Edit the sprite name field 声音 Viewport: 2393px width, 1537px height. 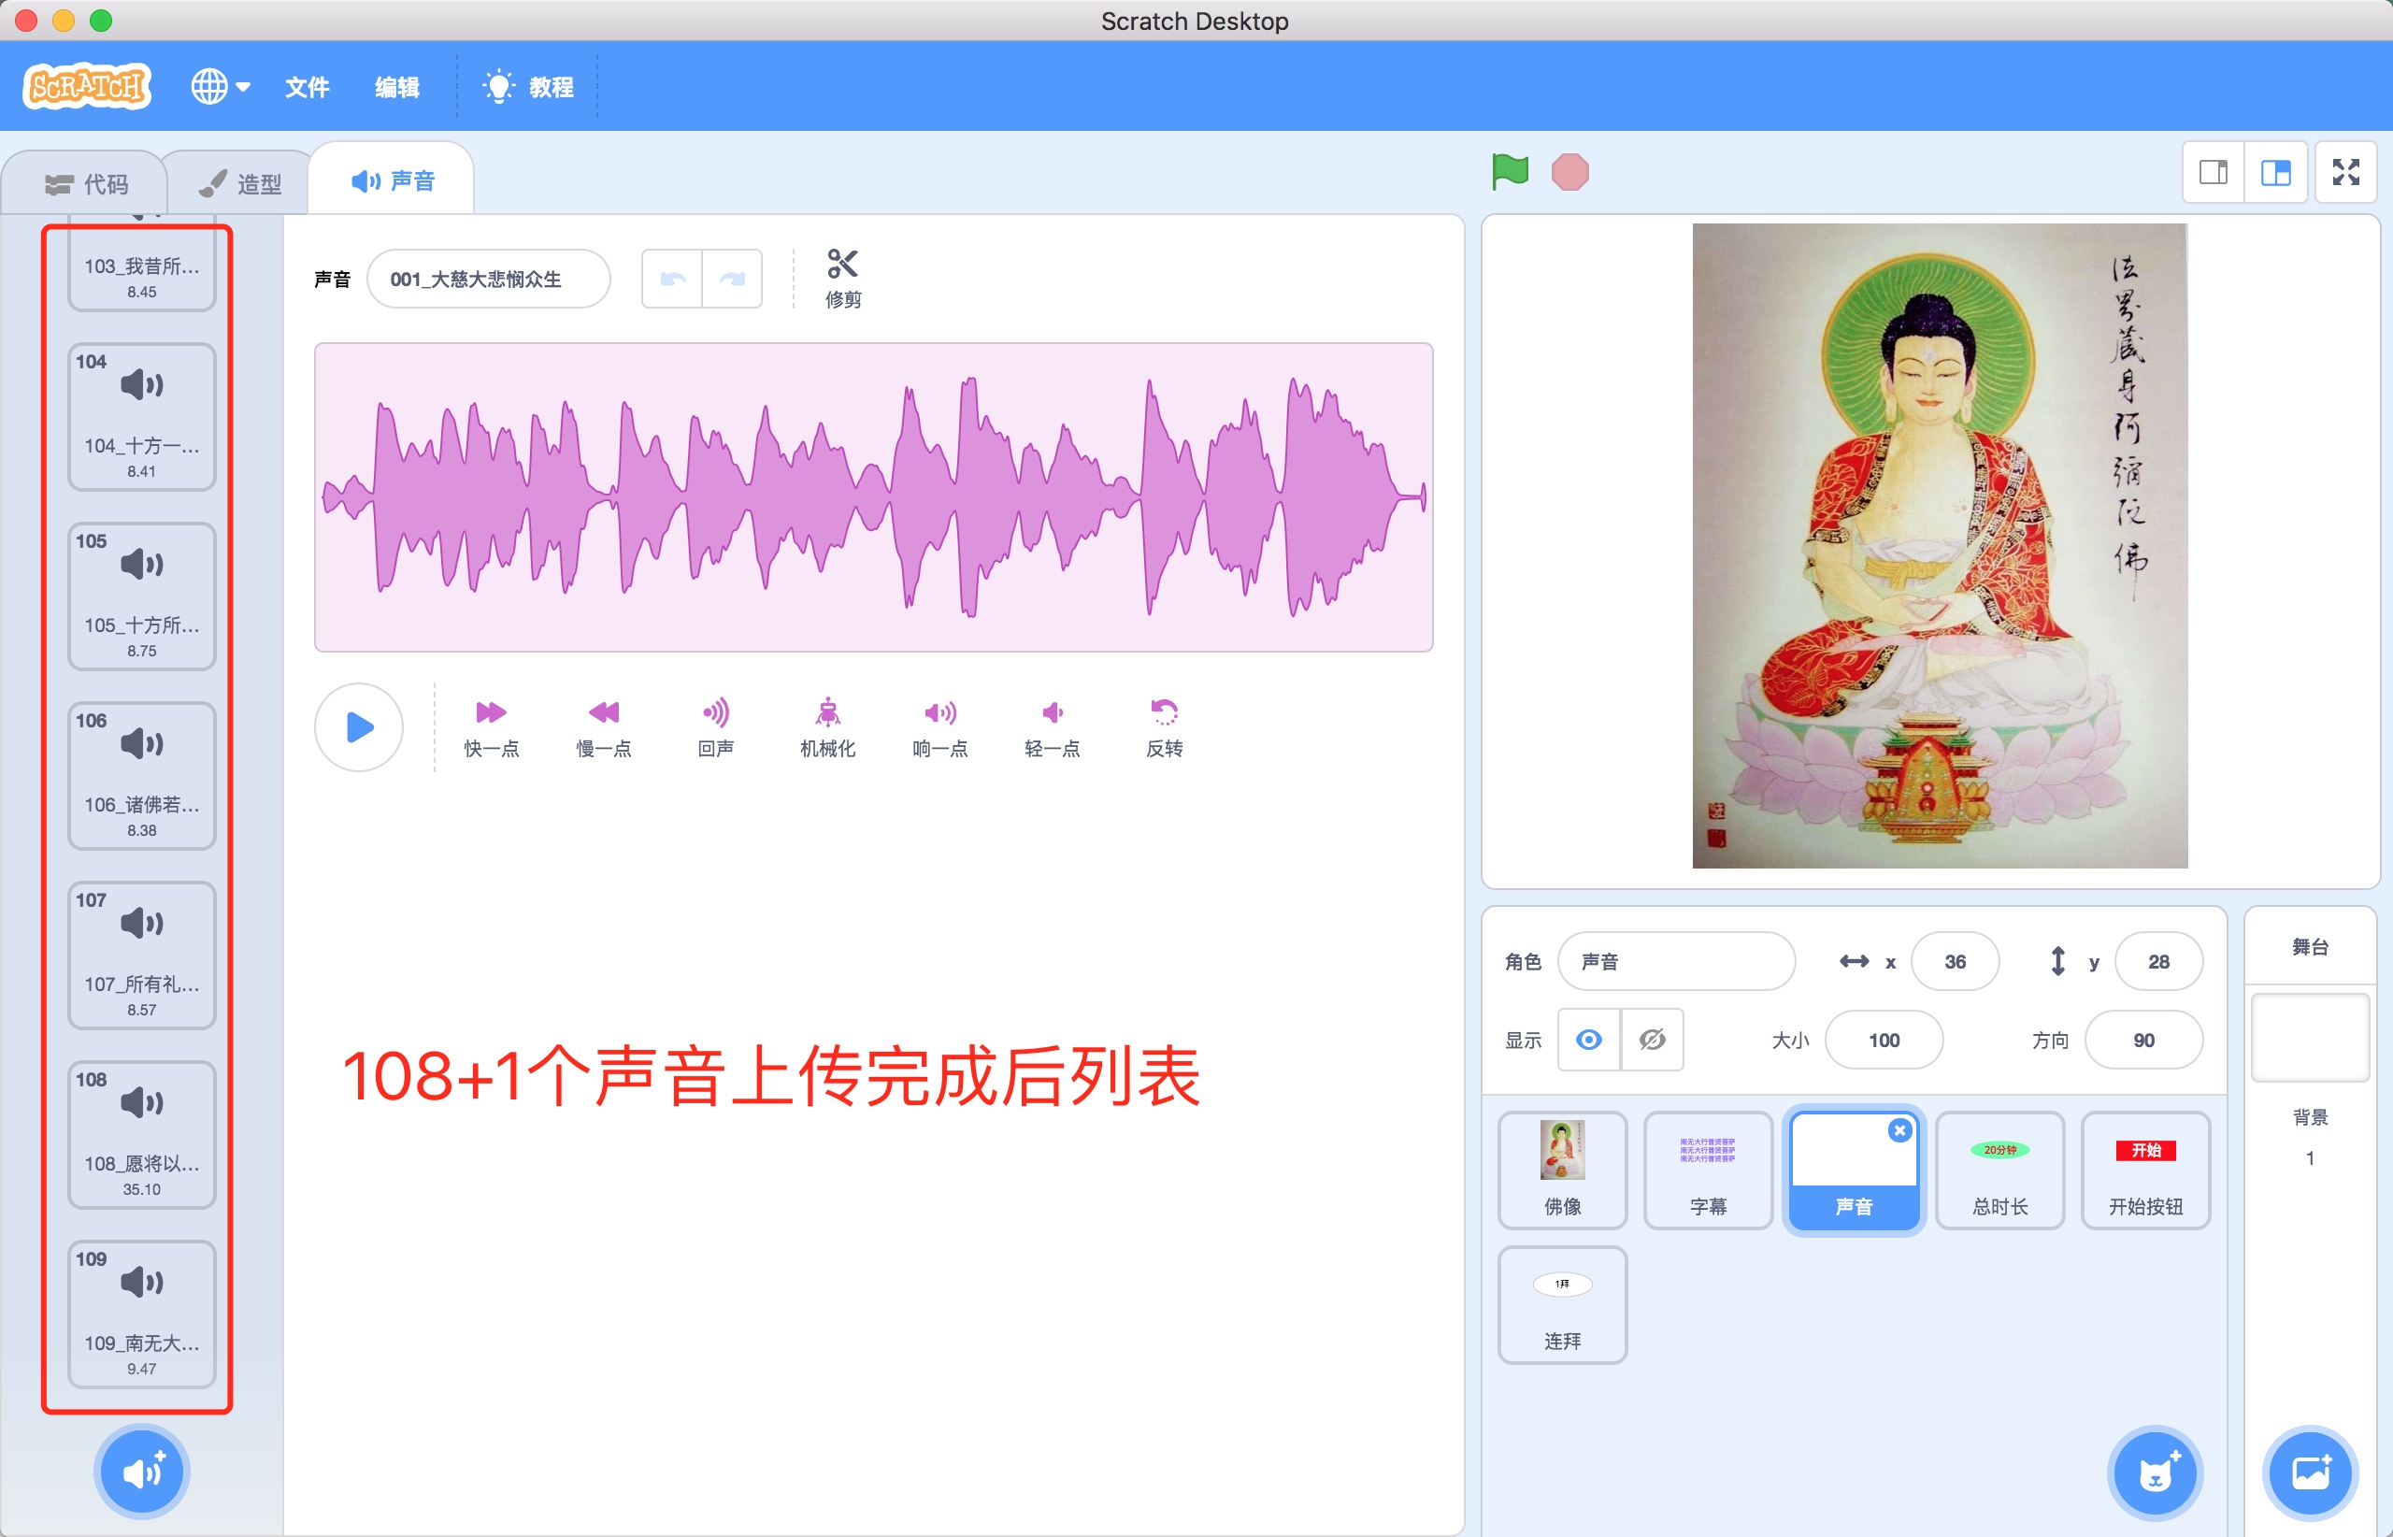[x=1676, y=961]
